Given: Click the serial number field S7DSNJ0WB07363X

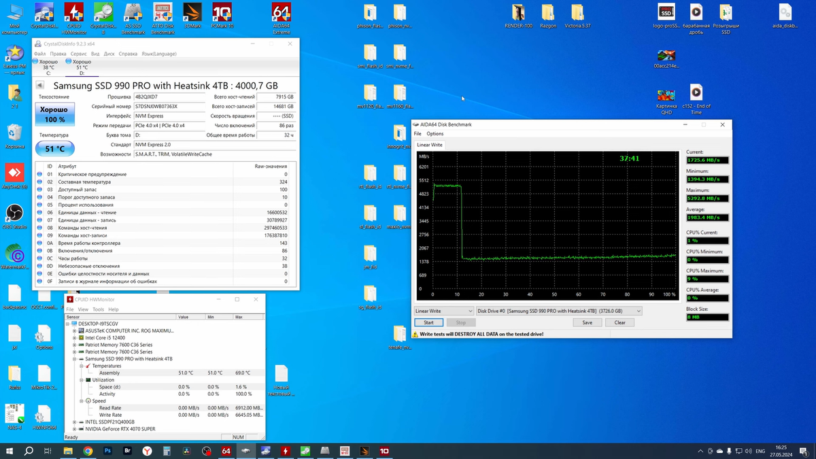Looking at the screenshot, I should point(169,107).
